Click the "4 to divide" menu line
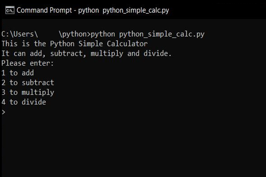 coord(24,102)
